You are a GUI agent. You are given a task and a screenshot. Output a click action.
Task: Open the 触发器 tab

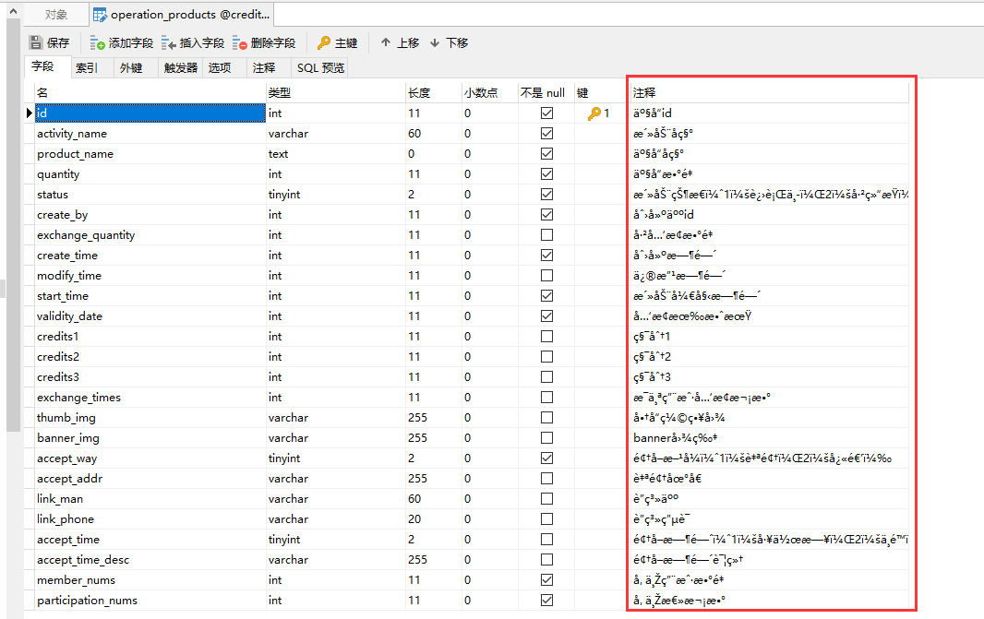pos(181,67)
